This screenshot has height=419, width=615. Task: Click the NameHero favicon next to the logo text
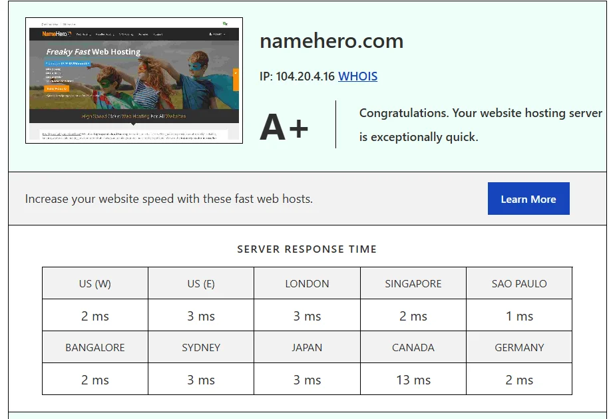71,32
